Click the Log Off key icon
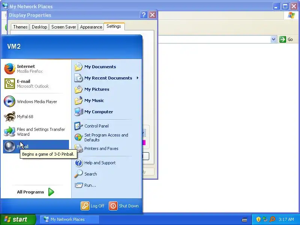 [85, 206]
